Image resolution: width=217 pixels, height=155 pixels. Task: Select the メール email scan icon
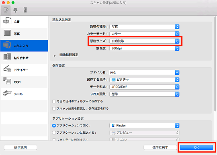click(7, 93)
